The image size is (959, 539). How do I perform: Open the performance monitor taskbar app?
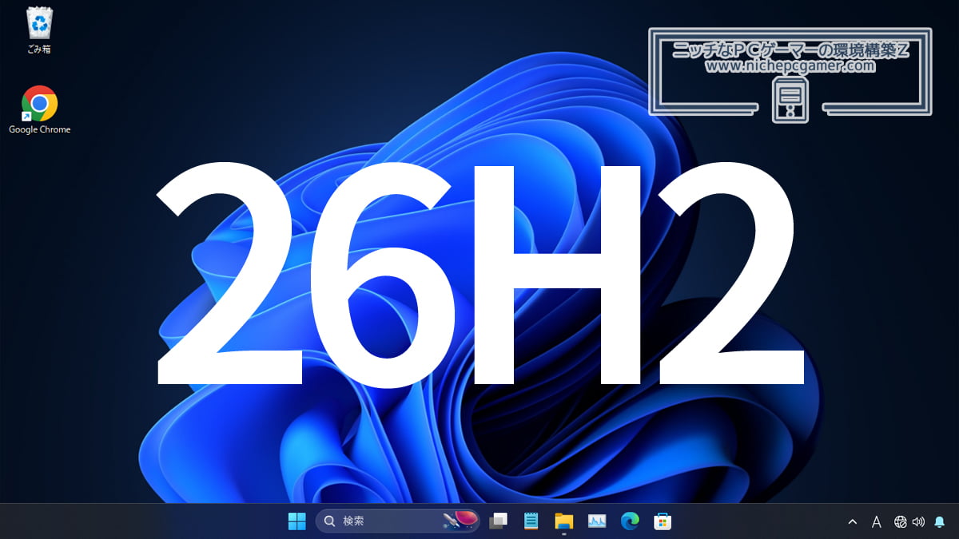(597, 521)
